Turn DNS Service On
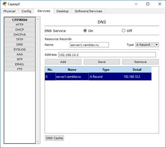This screenshot has width=166, height=148. tap(85, 31)
